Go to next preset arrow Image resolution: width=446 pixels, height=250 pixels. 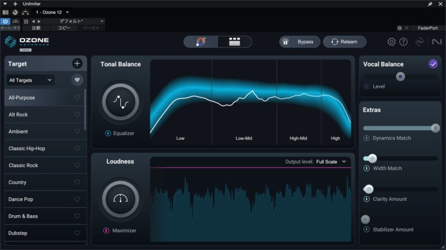click(39, 21)
